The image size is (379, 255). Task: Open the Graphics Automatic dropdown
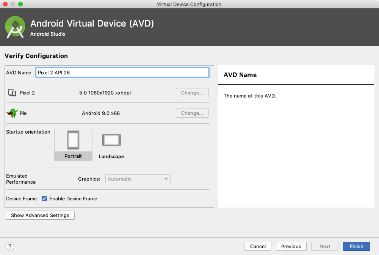coord(138,179)
